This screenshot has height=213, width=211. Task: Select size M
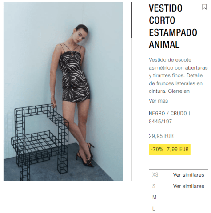[154, 197]
